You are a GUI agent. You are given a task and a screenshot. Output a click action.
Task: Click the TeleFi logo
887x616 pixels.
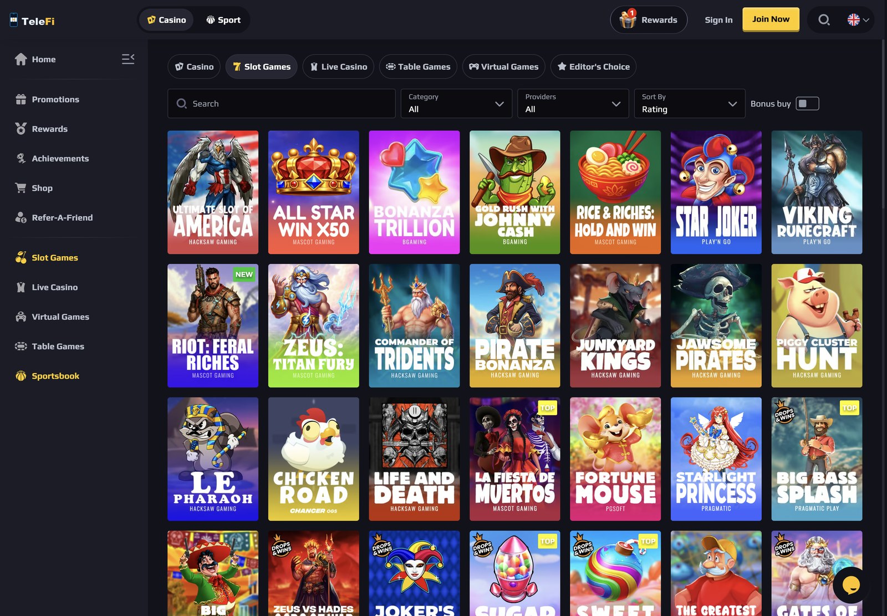(32, 21)
